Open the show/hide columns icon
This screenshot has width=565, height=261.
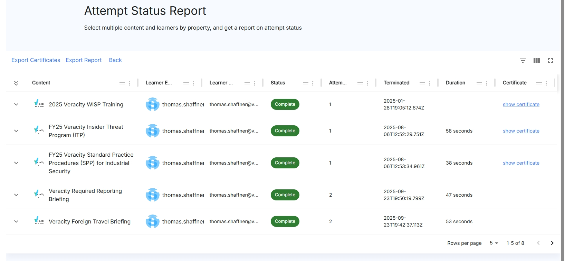coord(537,61)
